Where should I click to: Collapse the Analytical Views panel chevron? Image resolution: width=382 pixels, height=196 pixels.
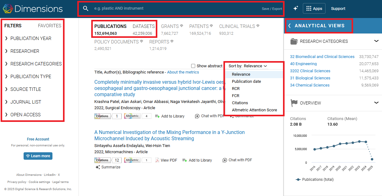tap(290, 26)
